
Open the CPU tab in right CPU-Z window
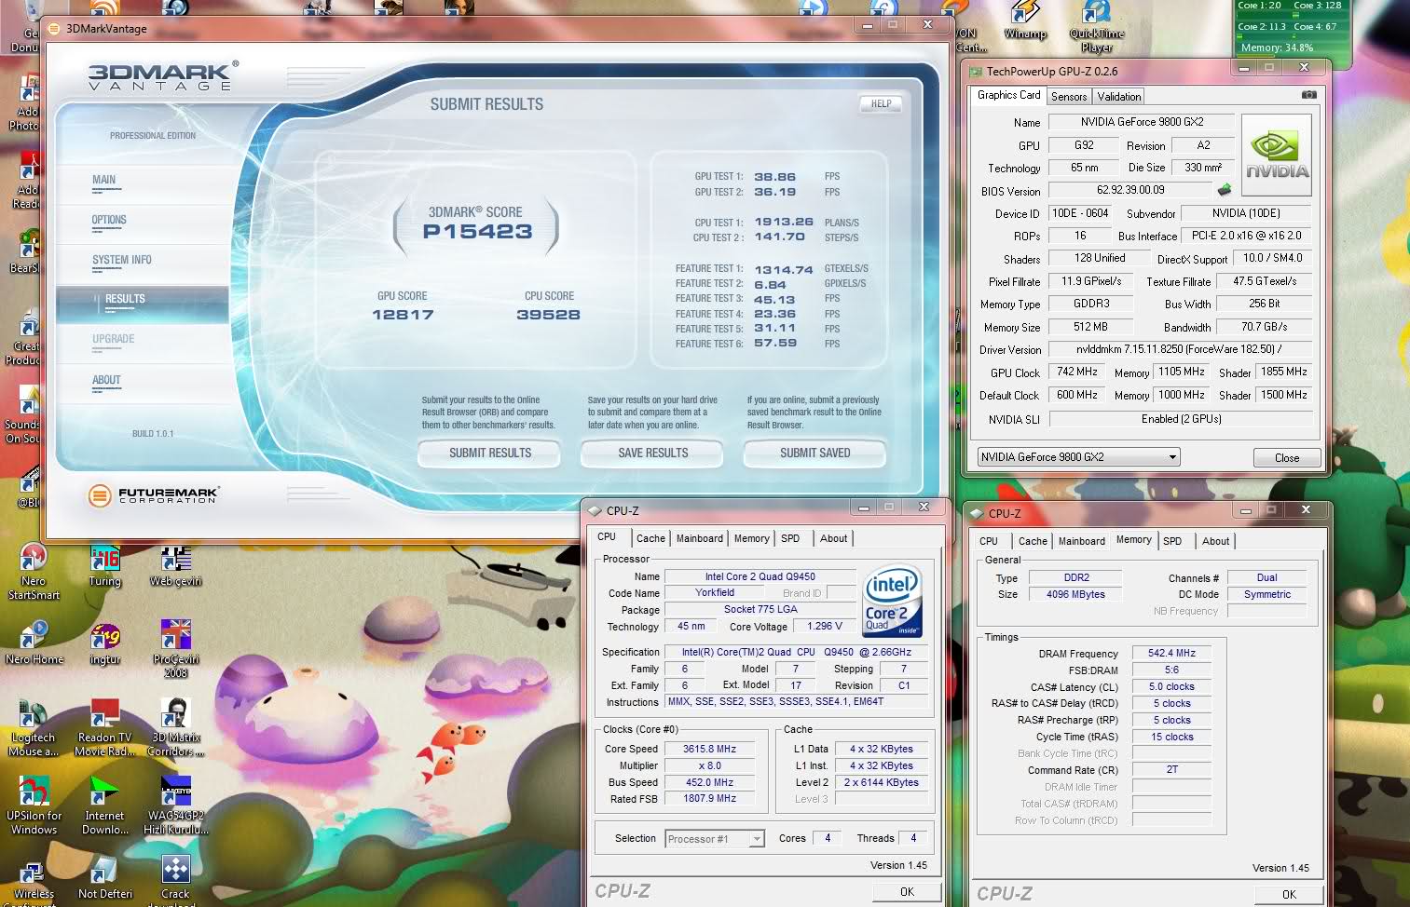coord(989,541)
